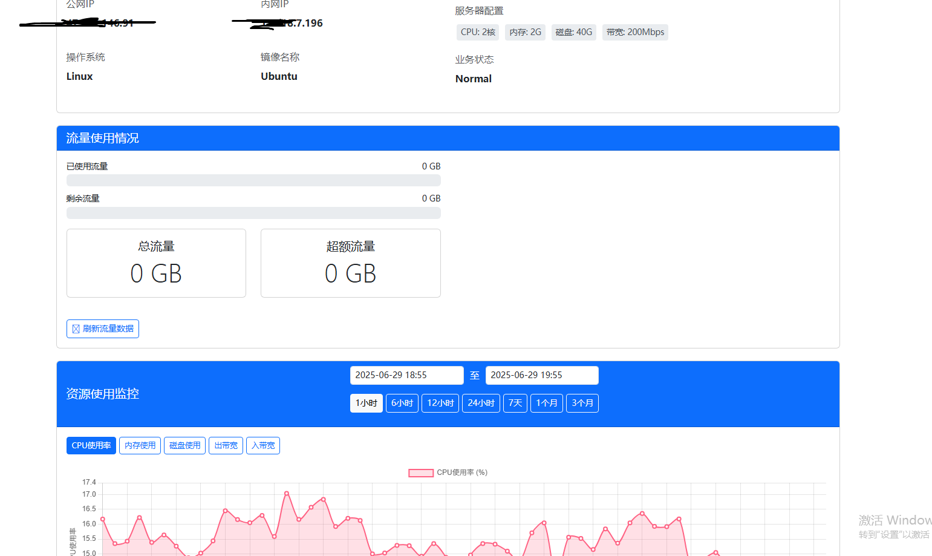Click the 内存: 2G config badge
The height and width of the screenshot is (556, 932).
tap(526, 32)
